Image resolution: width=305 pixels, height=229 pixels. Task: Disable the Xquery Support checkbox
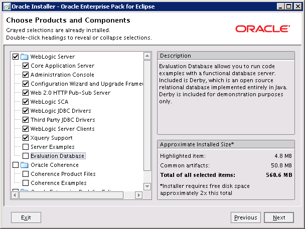26,138
